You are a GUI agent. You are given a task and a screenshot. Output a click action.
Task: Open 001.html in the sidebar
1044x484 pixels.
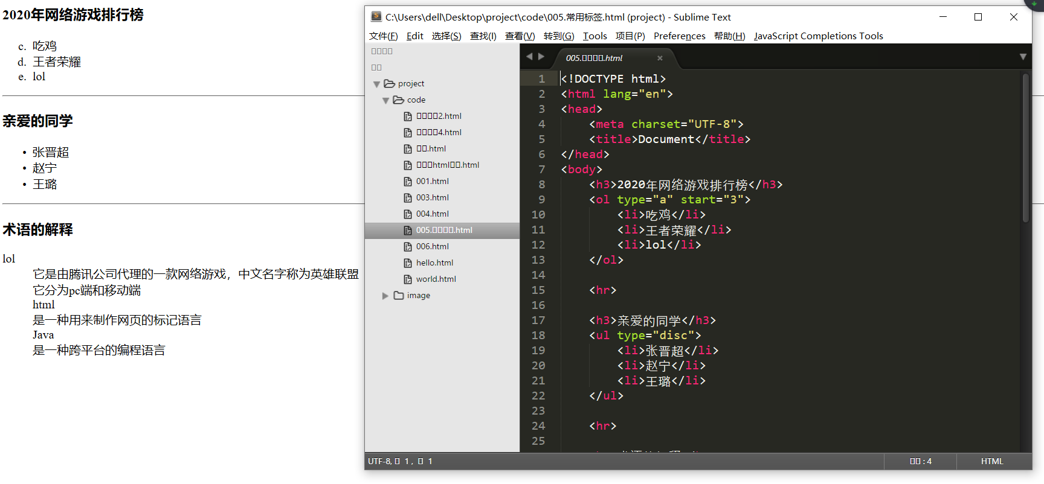(433, 181)
